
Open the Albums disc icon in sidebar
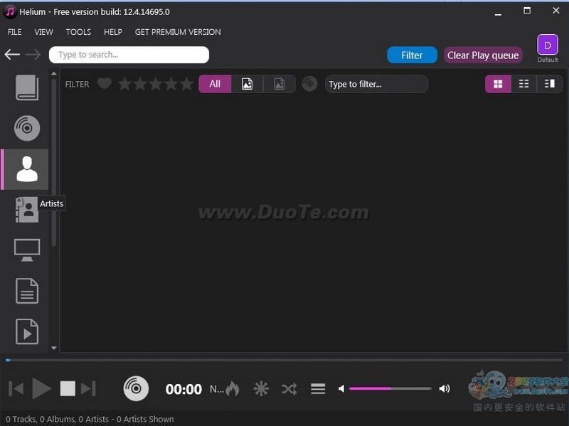pyautogui.click(x=27, y=129)
